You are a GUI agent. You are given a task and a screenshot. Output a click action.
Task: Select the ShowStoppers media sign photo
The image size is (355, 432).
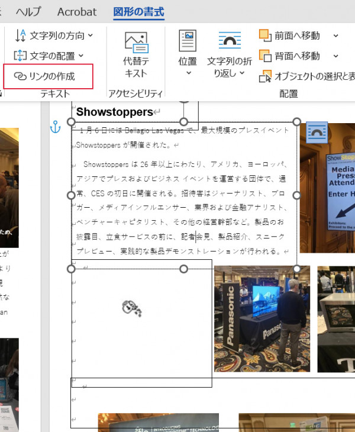tap(327, 188)
